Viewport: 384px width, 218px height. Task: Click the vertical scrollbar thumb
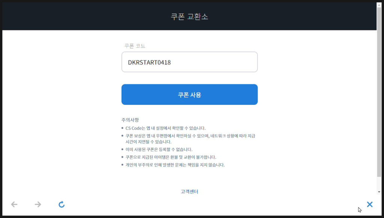pyautogui.click(x=379, y=90)
